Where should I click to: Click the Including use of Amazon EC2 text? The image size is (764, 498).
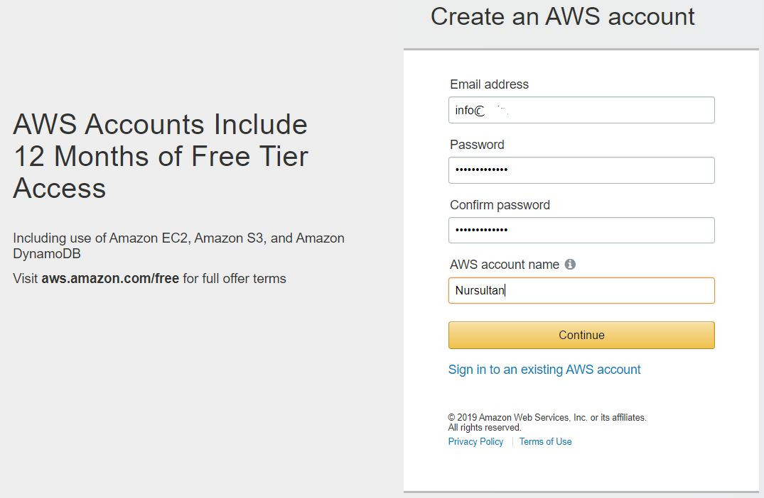(x=178, y=238)
